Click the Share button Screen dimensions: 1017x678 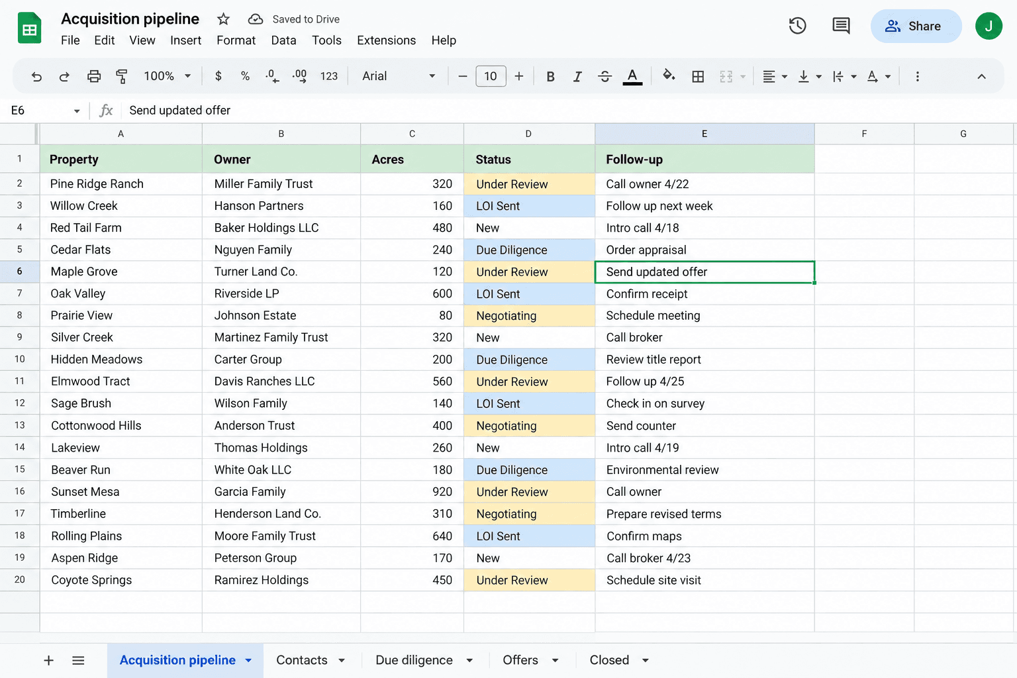(916, 26)
